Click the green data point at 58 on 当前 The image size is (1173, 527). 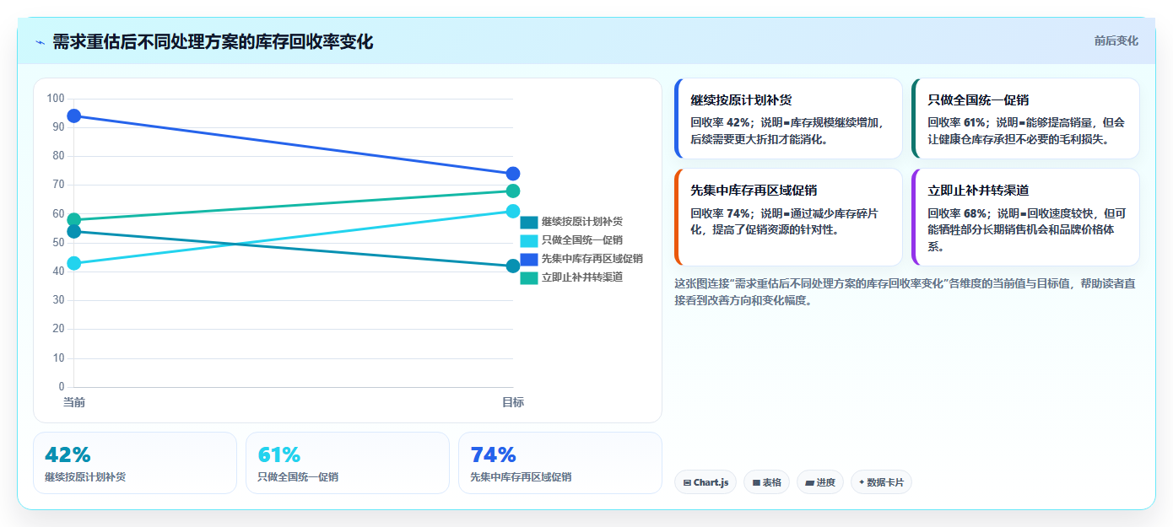[74, 220]
